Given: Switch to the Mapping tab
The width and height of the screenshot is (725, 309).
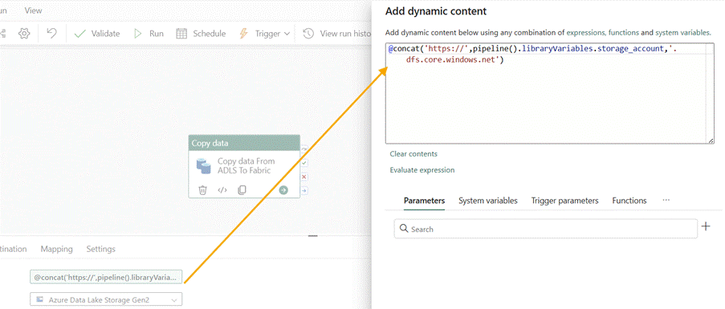Looking at the screenshot, I should pyautogui.click(x=56, y=249).
